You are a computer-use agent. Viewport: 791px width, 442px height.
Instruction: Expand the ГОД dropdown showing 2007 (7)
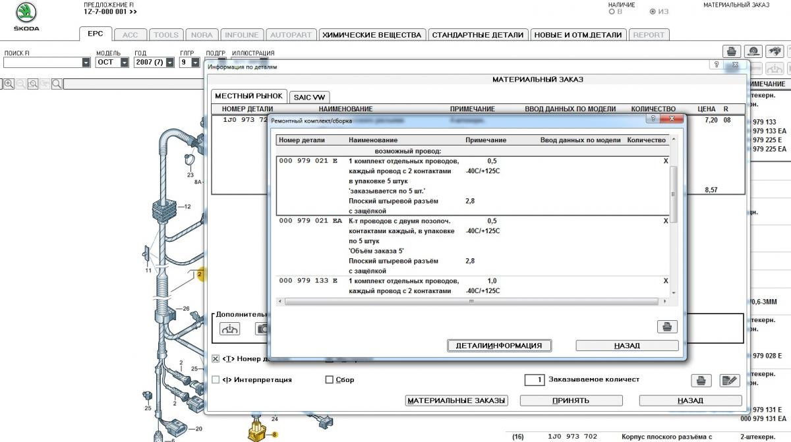click(169, 63)
